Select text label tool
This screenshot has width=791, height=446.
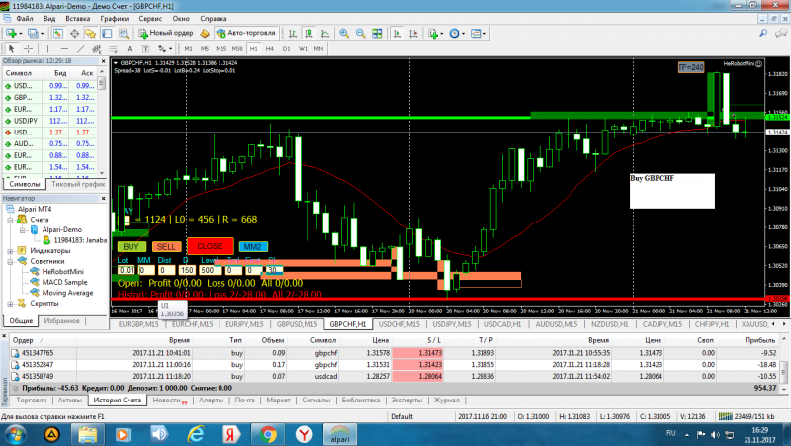145,48
